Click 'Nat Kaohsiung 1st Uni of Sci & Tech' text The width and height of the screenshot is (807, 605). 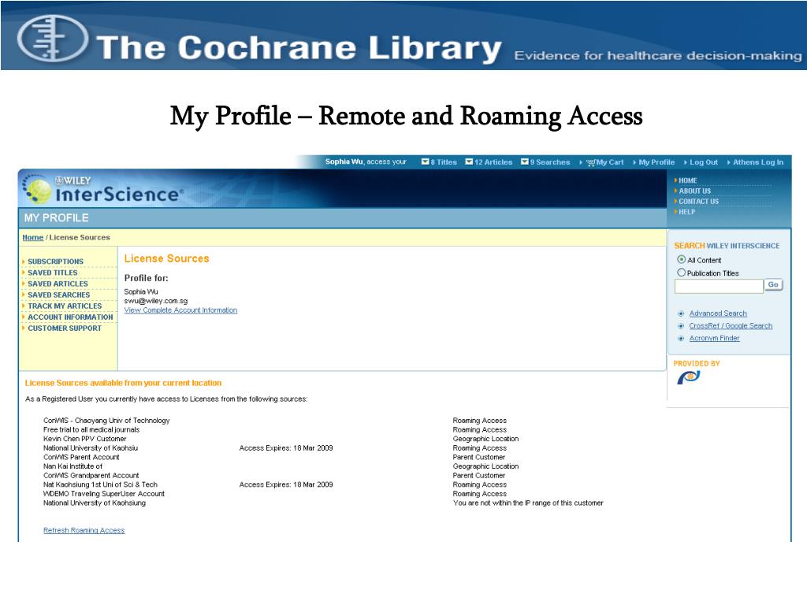100,484
